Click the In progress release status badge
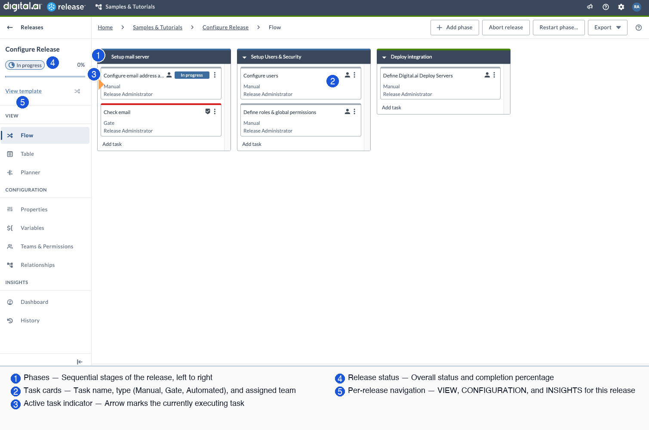The image size is (649, 430). click(25, 65)
